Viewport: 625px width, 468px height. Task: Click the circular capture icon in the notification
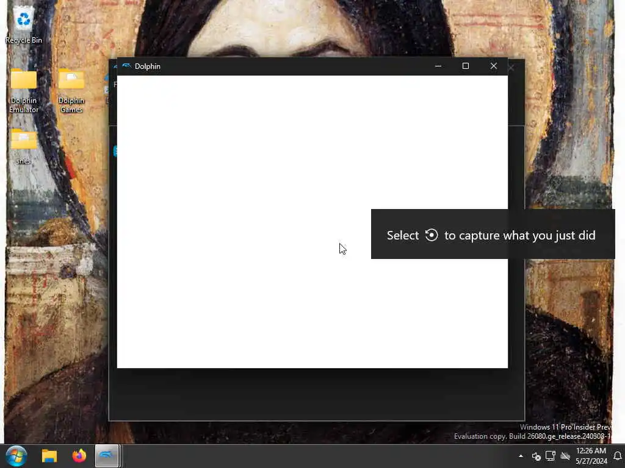pos(432,235)
